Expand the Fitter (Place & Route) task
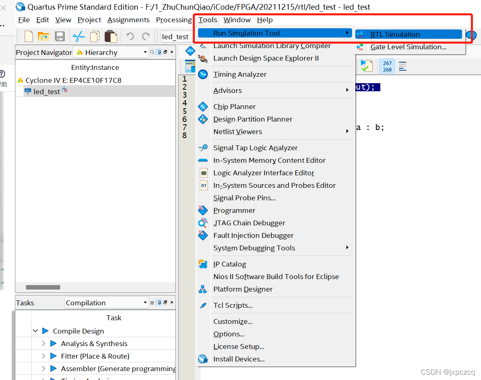 [x=44, y=356]
